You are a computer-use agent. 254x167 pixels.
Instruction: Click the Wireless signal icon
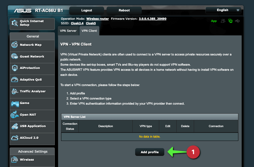pos(14,160)
